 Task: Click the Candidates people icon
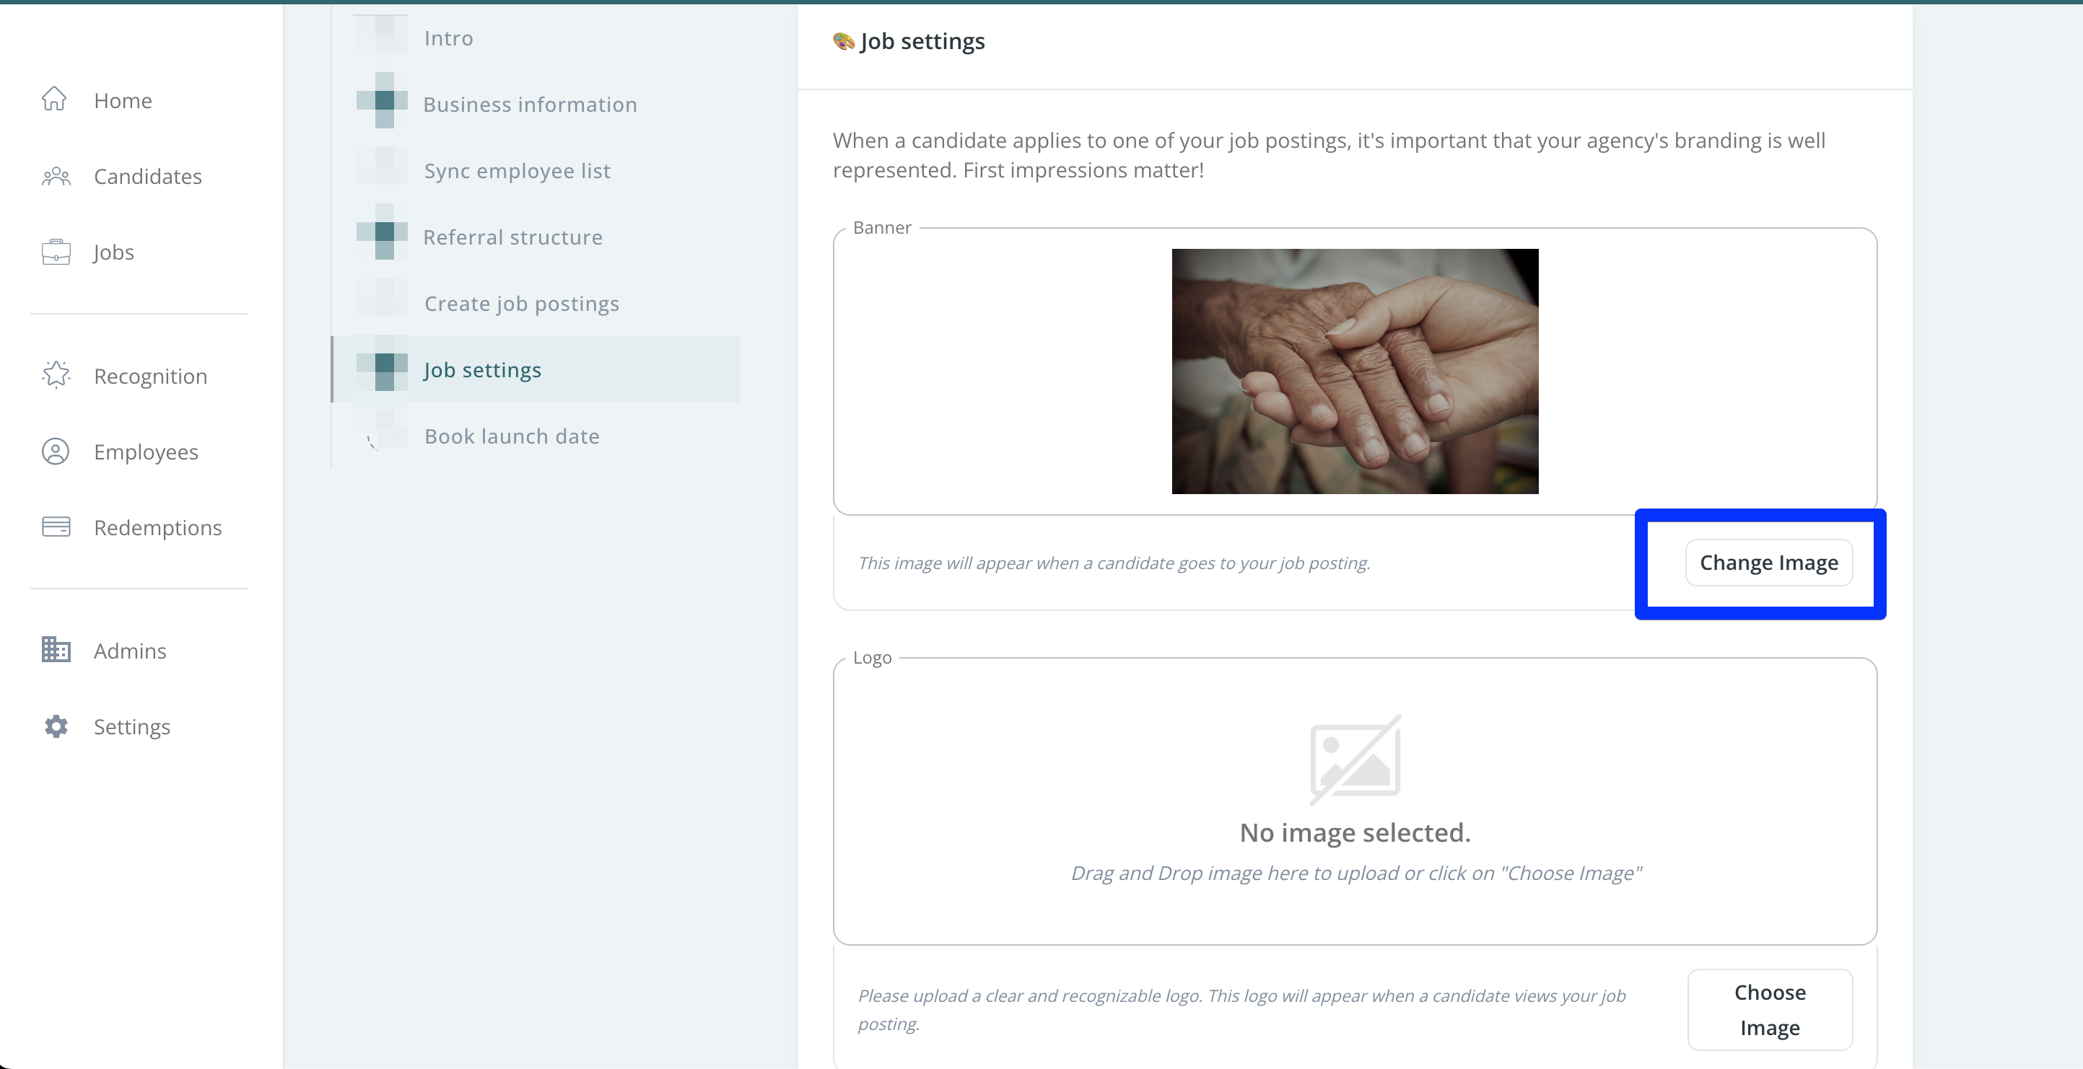[56, 176]
